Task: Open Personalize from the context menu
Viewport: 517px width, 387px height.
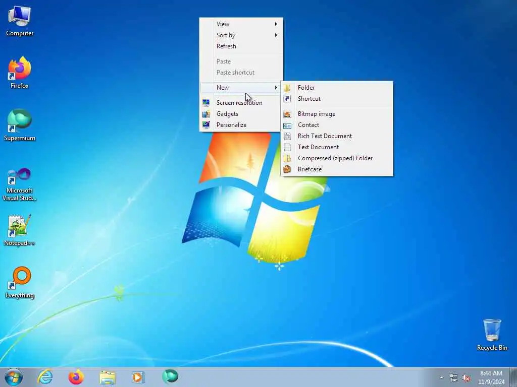Action: click(x=241, y=125)
